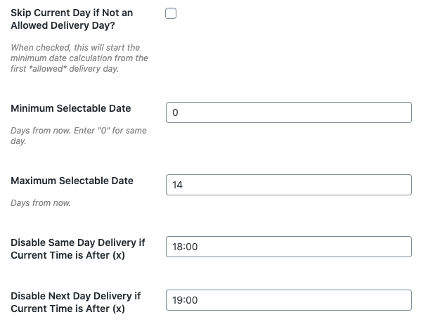The image size is (426, 324).
Task: Click 'Current Time is After (x)' under Same Day
Action: tap(68, 255)
